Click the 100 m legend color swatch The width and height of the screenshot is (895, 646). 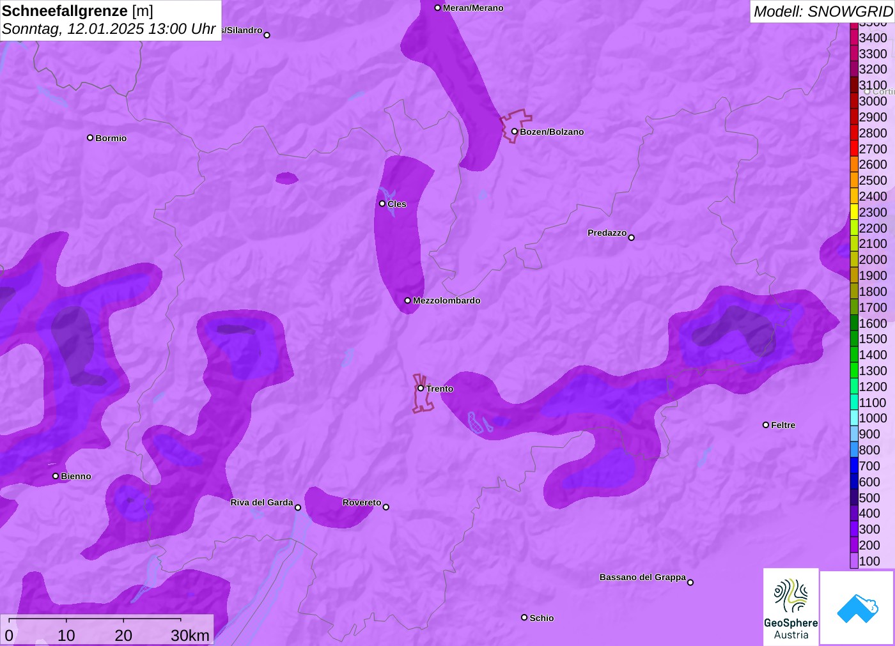point(854,561)
